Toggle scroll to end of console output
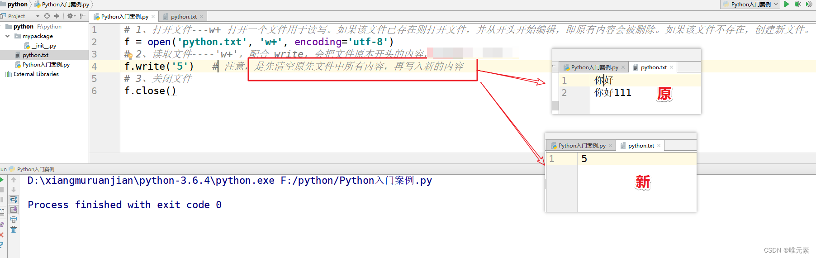The image size is (816, 258). click(x=14, y=210)
